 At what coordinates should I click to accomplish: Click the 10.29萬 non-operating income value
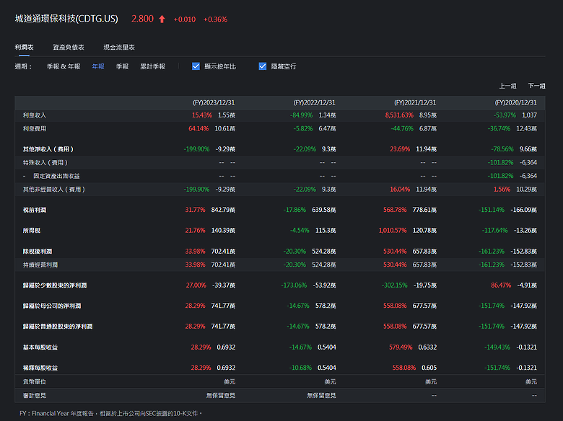coord(526,190)
